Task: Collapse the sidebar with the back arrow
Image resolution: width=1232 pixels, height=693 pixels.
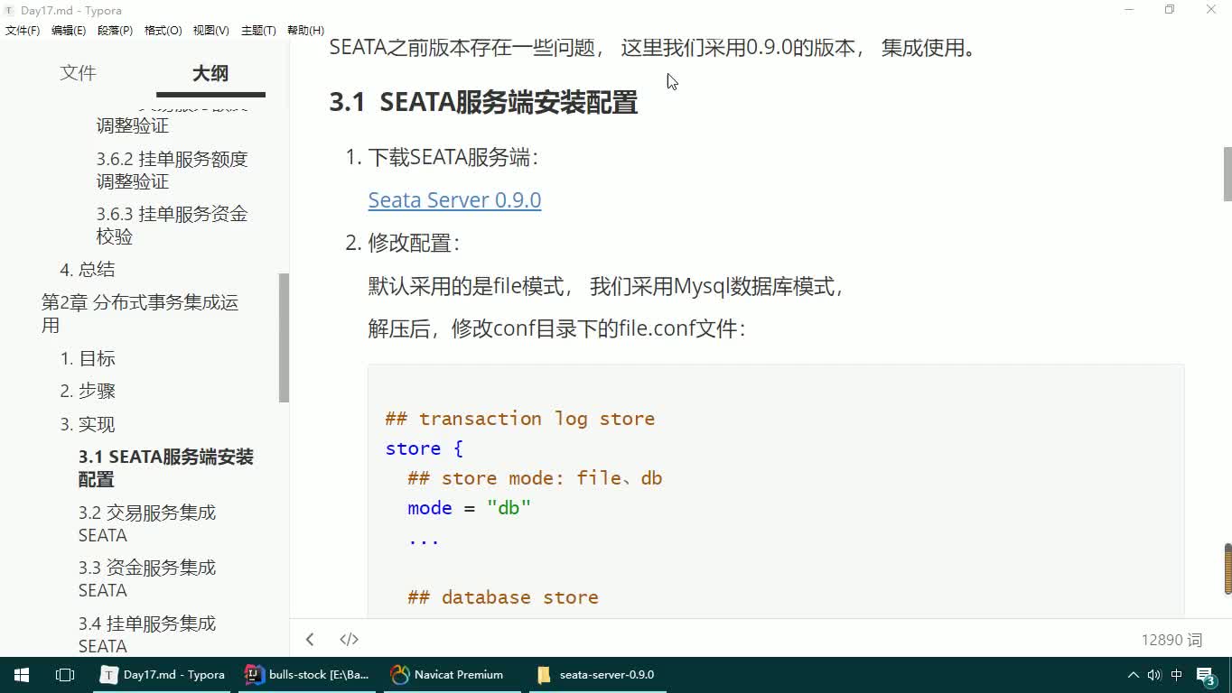Action: click(310, 639)
